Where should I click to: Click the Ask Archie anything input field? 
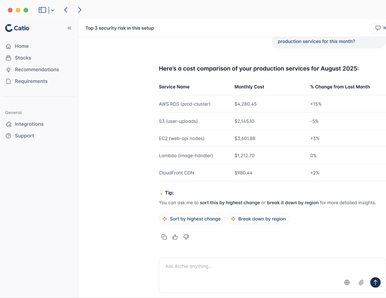(x=253, y=266)
